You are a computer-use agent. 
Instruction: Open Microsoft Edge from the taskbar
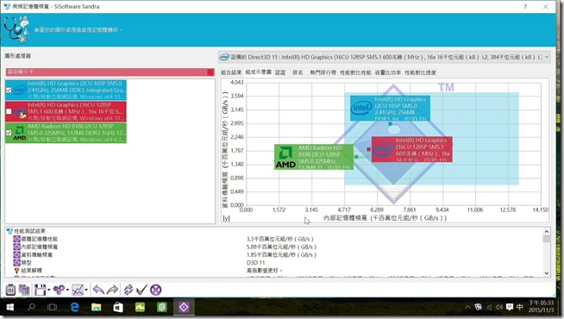74,307
